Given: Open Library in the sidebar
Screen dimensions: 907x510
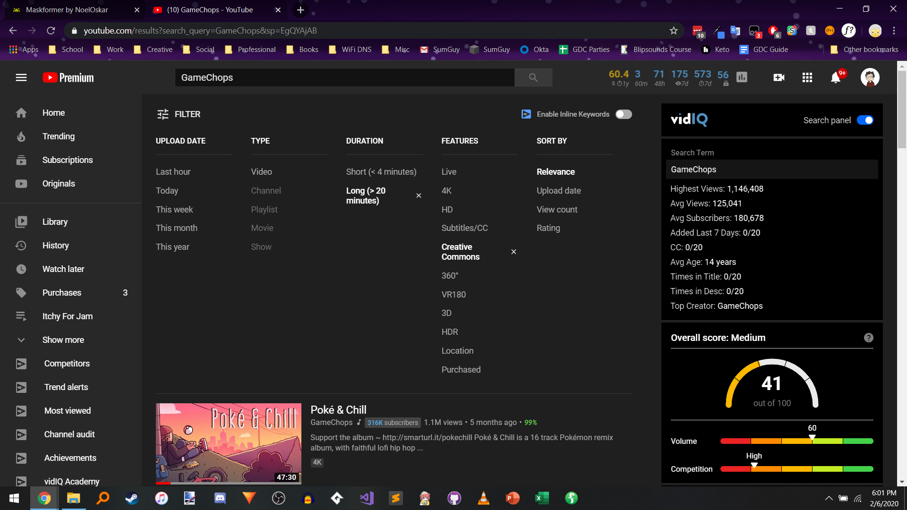Looking at the screenshot, I should [71, 222].
